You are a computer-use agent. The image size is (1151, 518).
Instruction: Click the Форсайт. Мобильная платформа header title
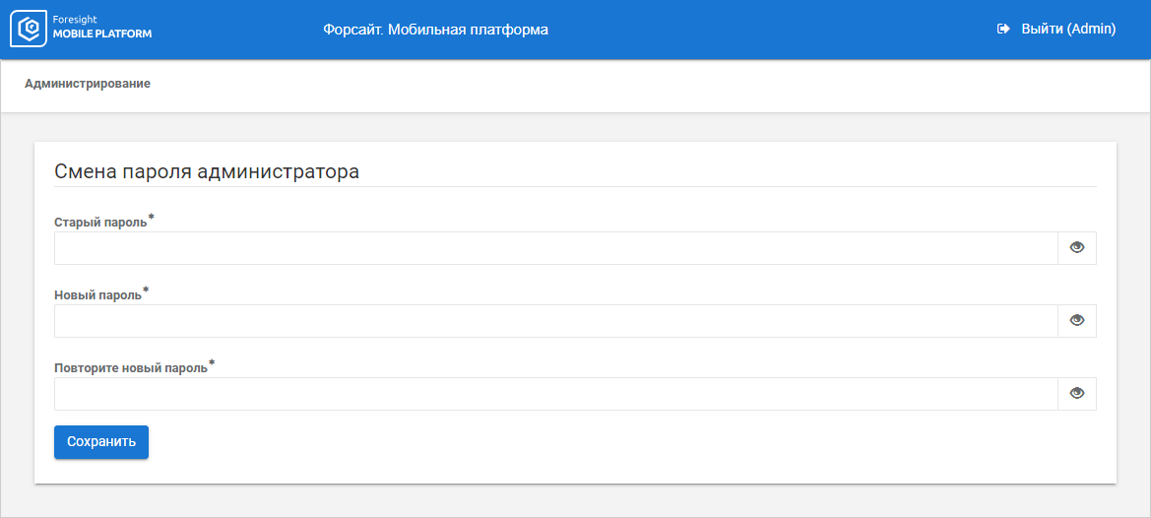tap(435, 30)
